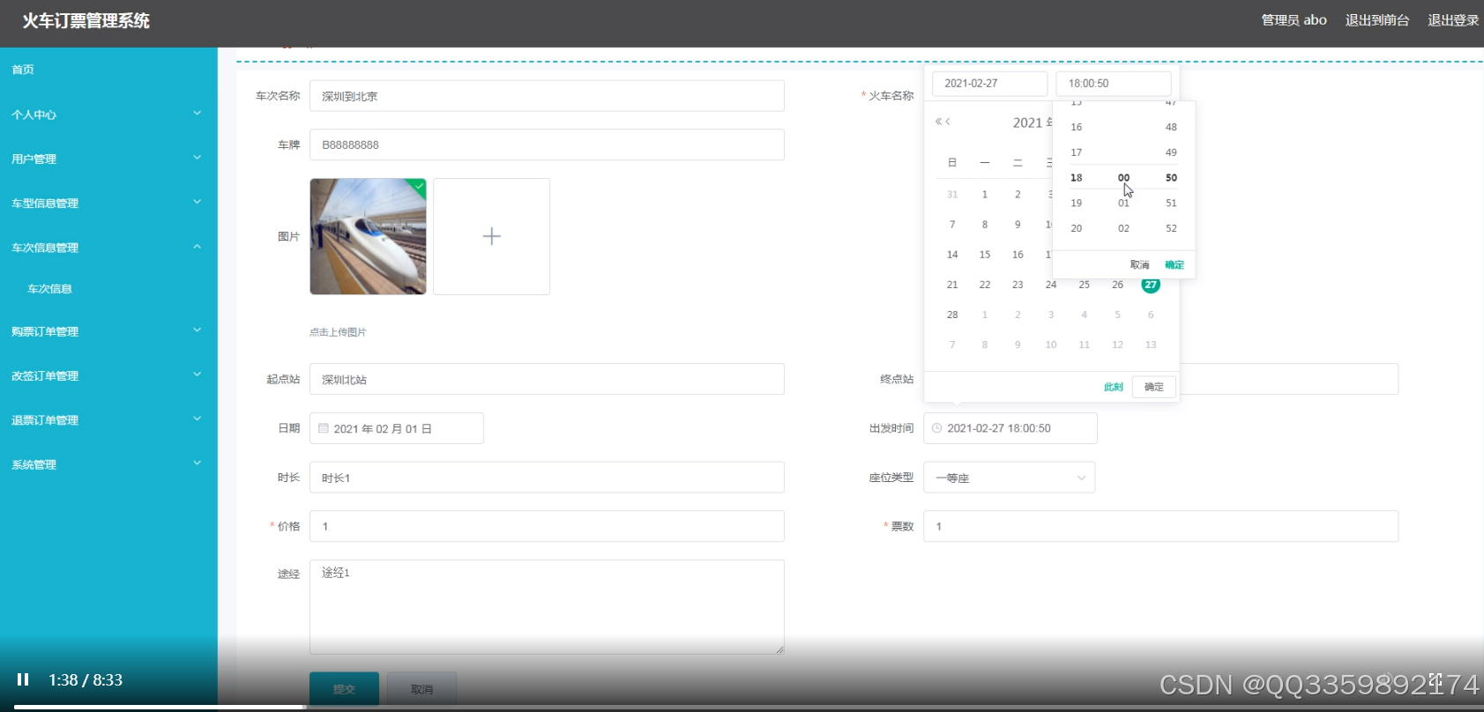Click previous month arrow in calendar

949,122
